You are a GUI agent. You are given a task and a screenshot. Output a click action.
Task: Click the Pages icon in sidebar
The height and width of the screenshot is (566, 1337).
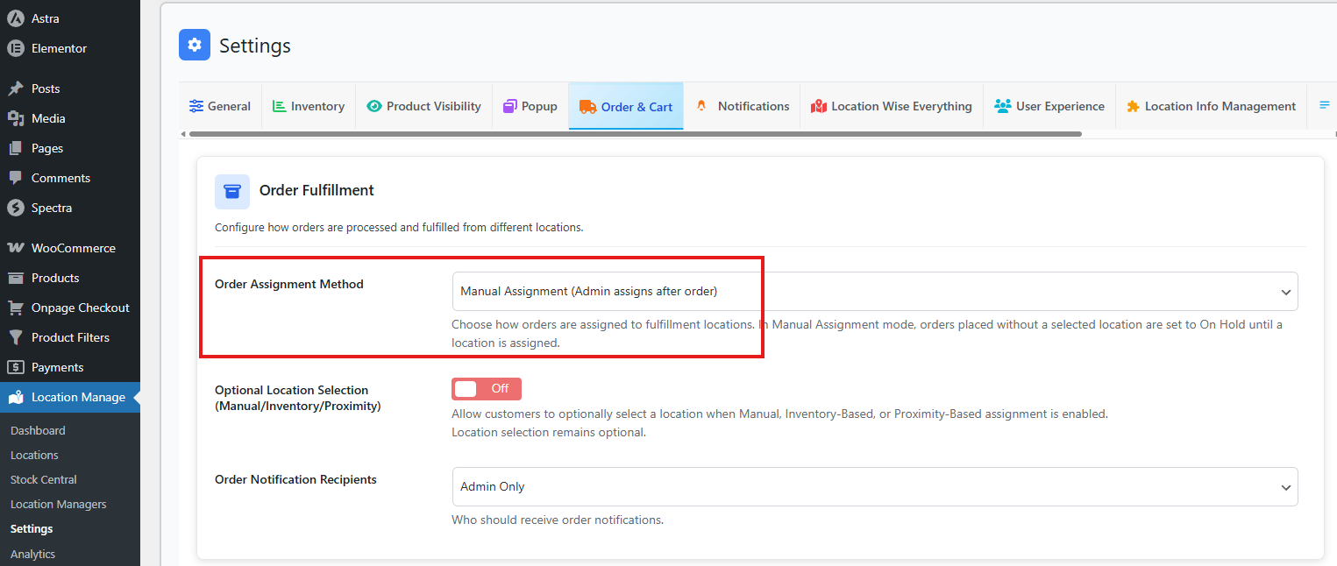tap(15, 148)
